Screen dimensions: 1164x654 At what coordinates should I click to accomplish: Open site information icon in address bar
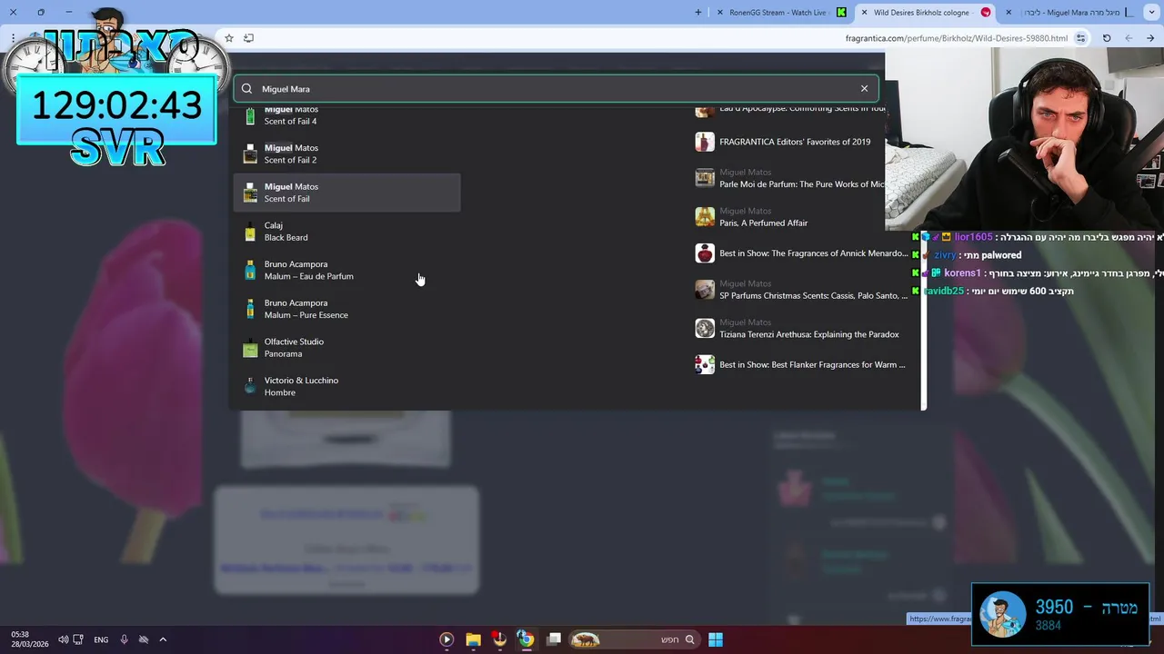click(1080, 38)
